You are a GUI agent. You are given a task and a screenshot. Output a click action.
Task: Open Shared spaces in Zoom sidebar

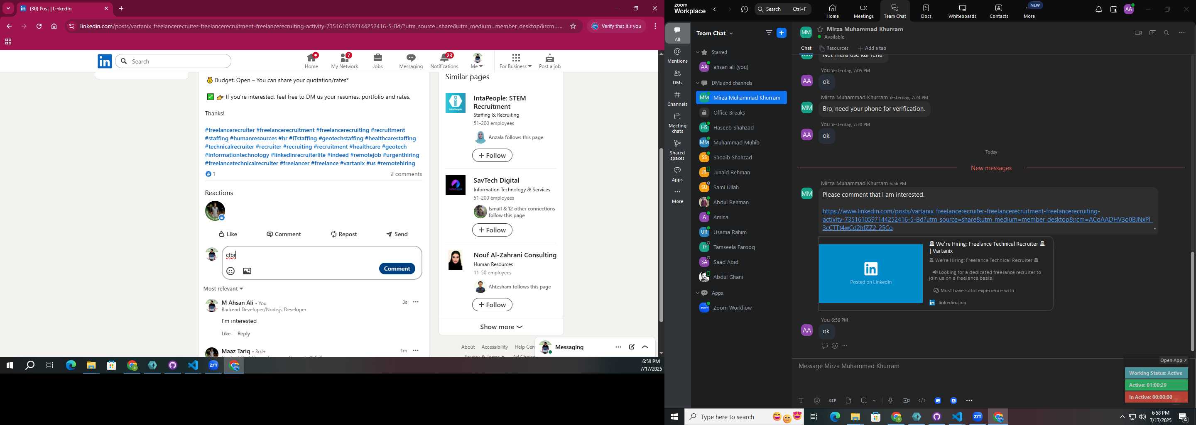click(677, 150)
